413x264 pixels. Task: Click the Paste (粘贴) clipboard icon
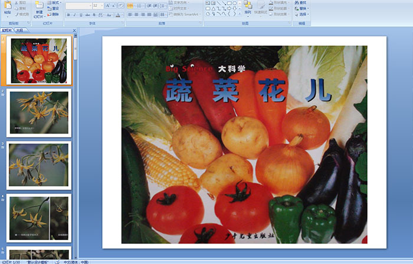click(8, 5)
